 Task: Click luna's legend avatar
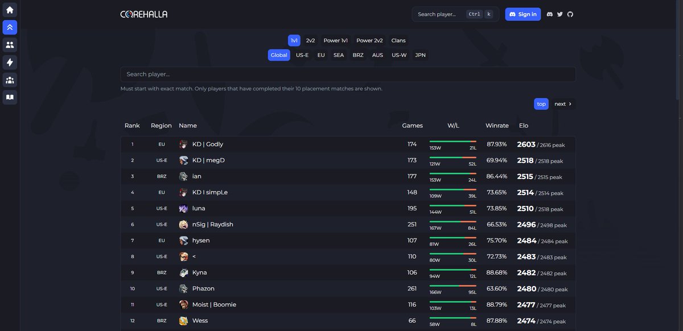pos(183,209)
